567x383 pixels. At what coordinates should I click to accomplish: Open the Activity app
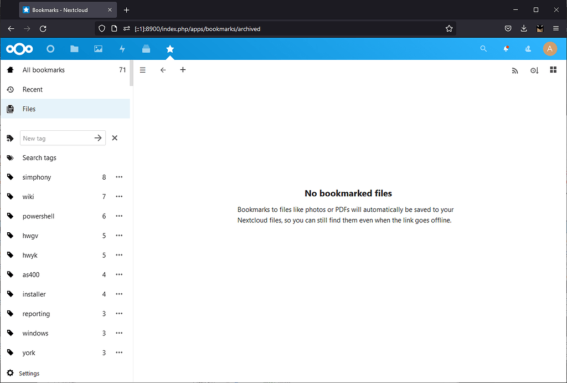click(122, 49)
